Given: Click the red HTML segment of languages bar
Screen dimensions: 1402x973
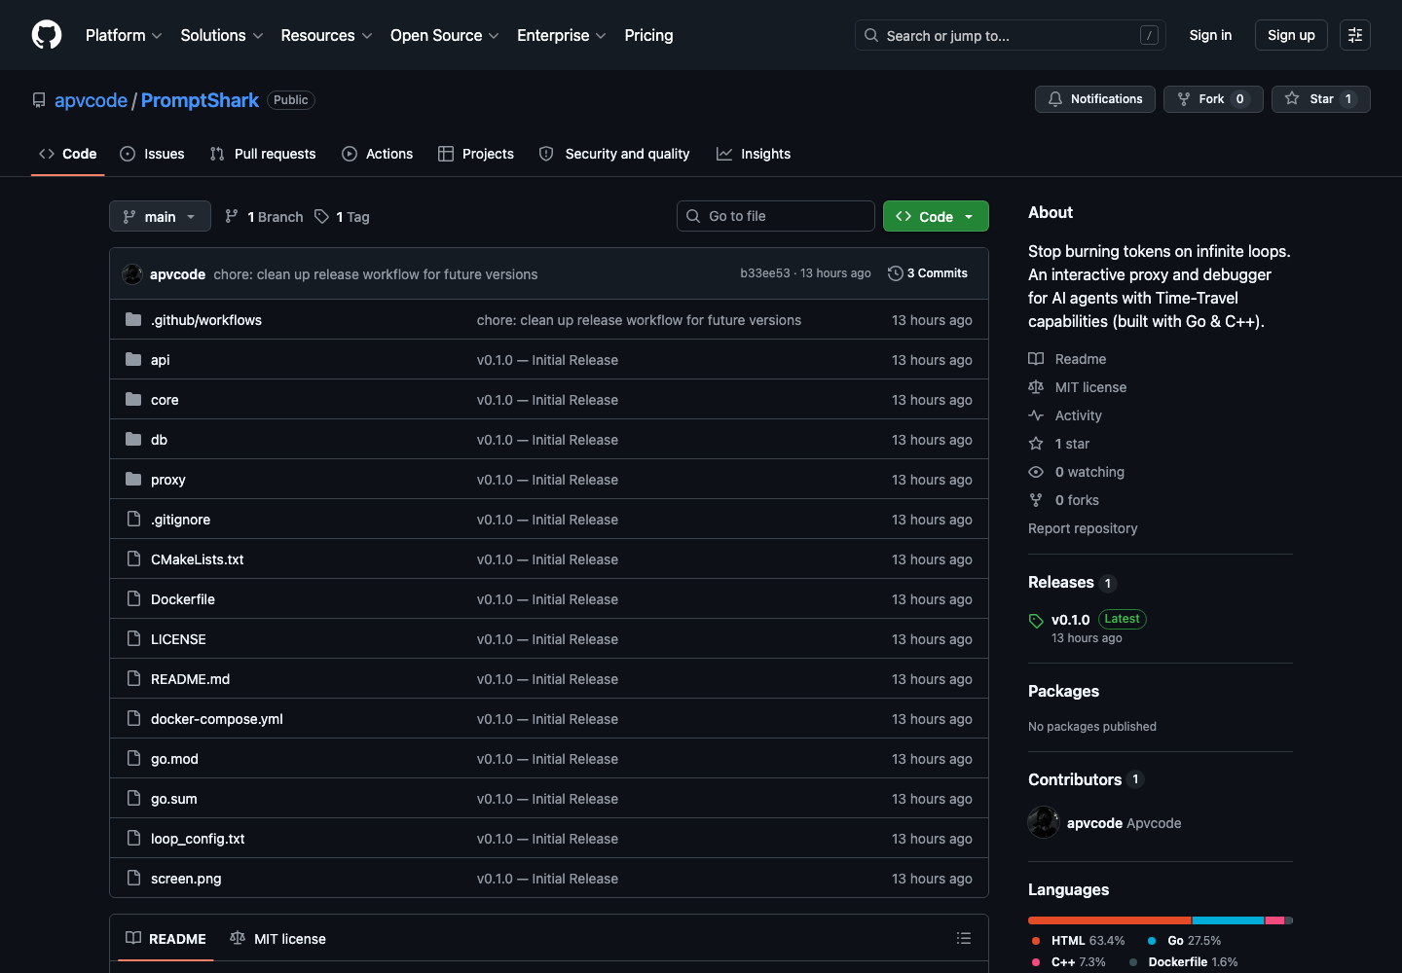Looking at the screenshot, I should [1109, 919].
